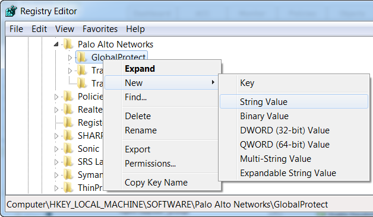Create a new QWORD (64-bit) Value
The image size is (373, 217).
[294, 145]
